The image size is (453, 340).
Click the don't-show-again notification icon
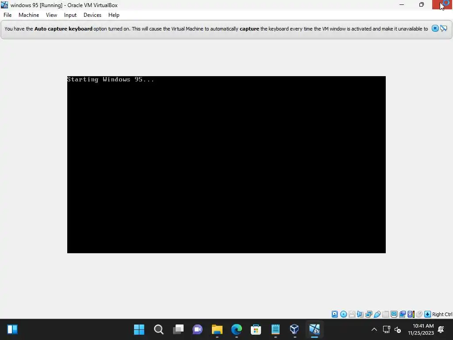tap(444, 28)
